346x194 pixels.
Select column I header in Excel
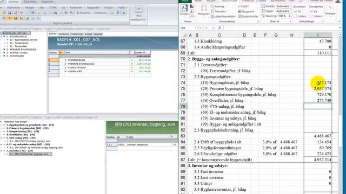coord(318,35)
